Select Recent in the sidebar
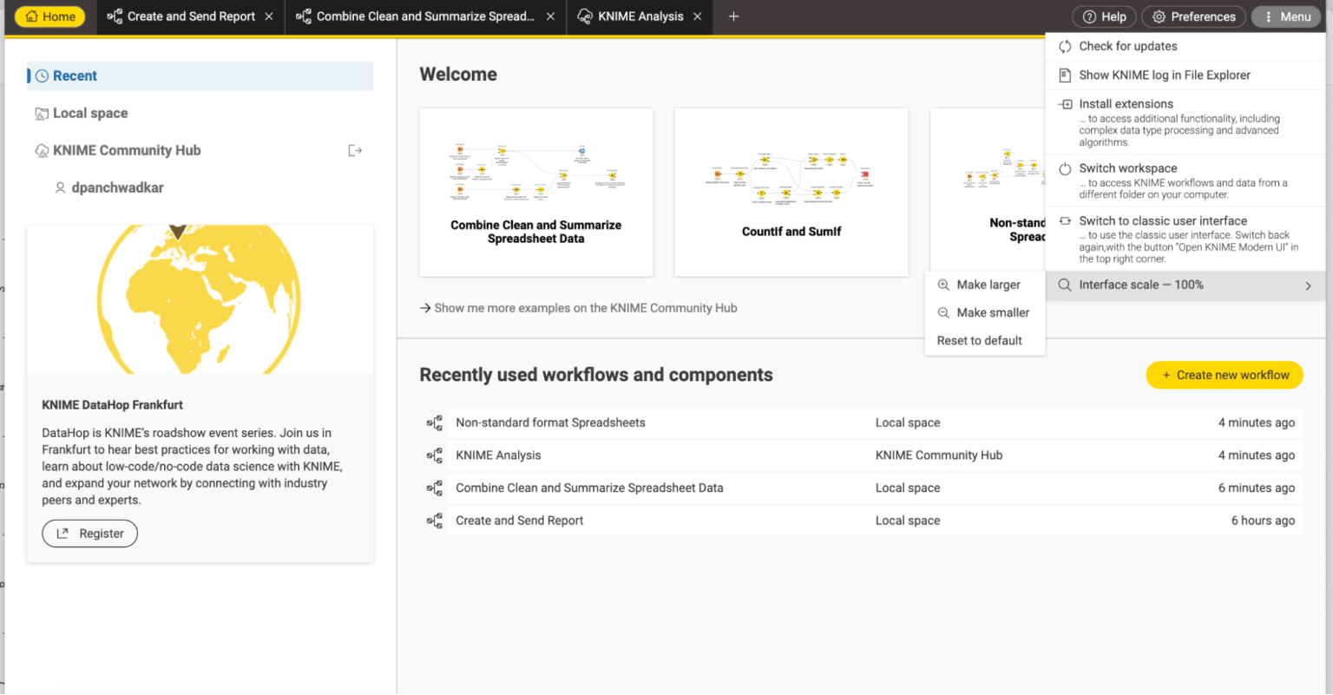1333x695 pixels. [x=201, y=76]
